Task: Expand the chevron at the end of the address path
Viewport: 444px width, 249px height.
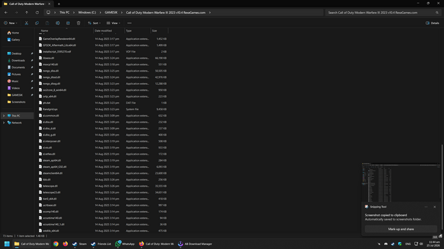Action: (x=210, y=13)
